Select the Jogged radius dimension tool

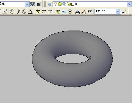[x=18, y=12]
